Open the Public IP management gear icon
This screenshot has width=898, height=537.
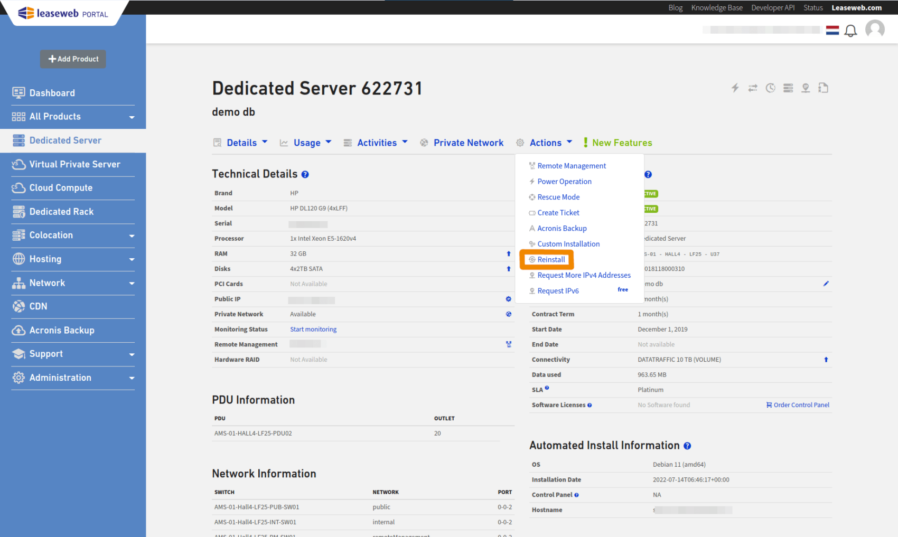pyautogui.click(x=508, y=299)
